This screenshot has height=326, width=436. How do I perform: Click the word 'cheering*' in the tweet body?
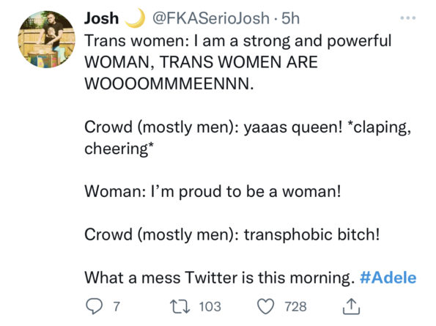click(x=119, y=149)
